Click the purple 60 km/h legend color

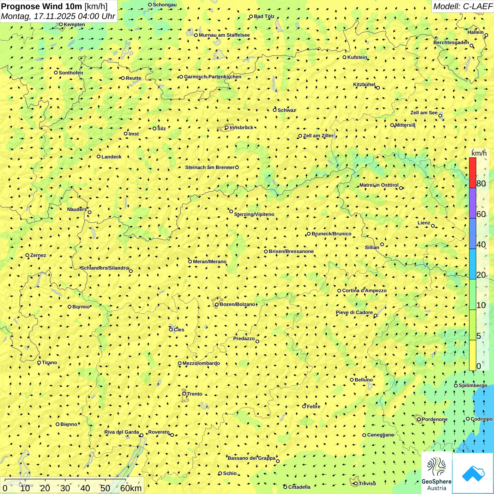pos(472,203)
